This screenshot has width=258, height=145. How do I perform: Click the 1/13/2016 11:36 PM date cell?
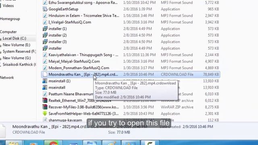coord(139,55)
